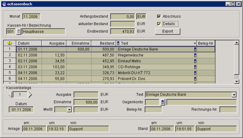Sort by the Datum column header
The image size is (243, 138).
(29, 43)
